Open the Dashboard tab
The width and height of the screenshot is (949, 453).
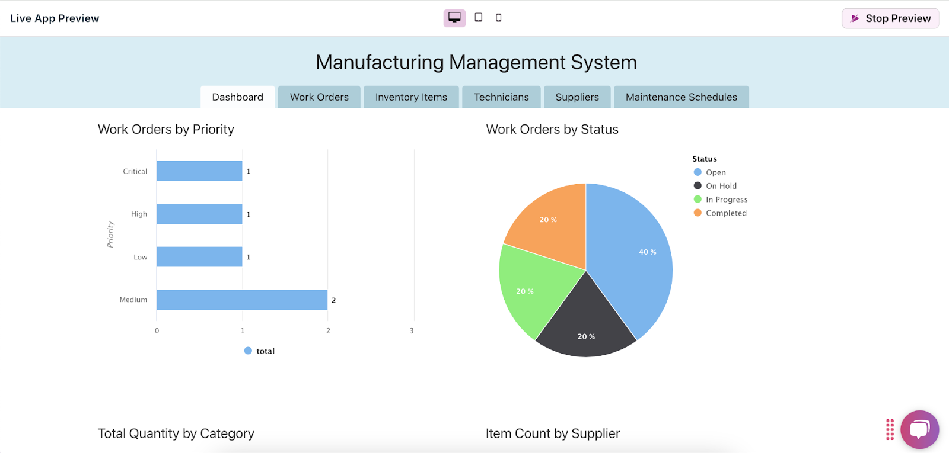click(x=237, y=97)
